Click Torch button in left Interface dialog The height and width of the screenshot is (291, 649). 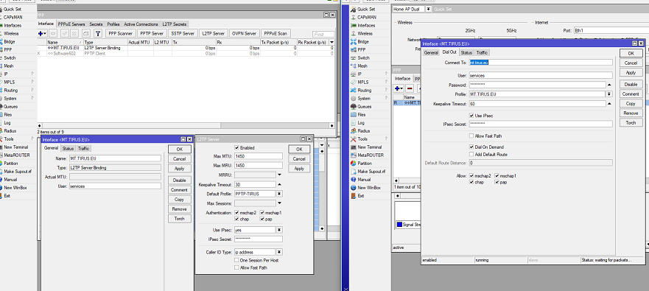click(x=179, y=219)
